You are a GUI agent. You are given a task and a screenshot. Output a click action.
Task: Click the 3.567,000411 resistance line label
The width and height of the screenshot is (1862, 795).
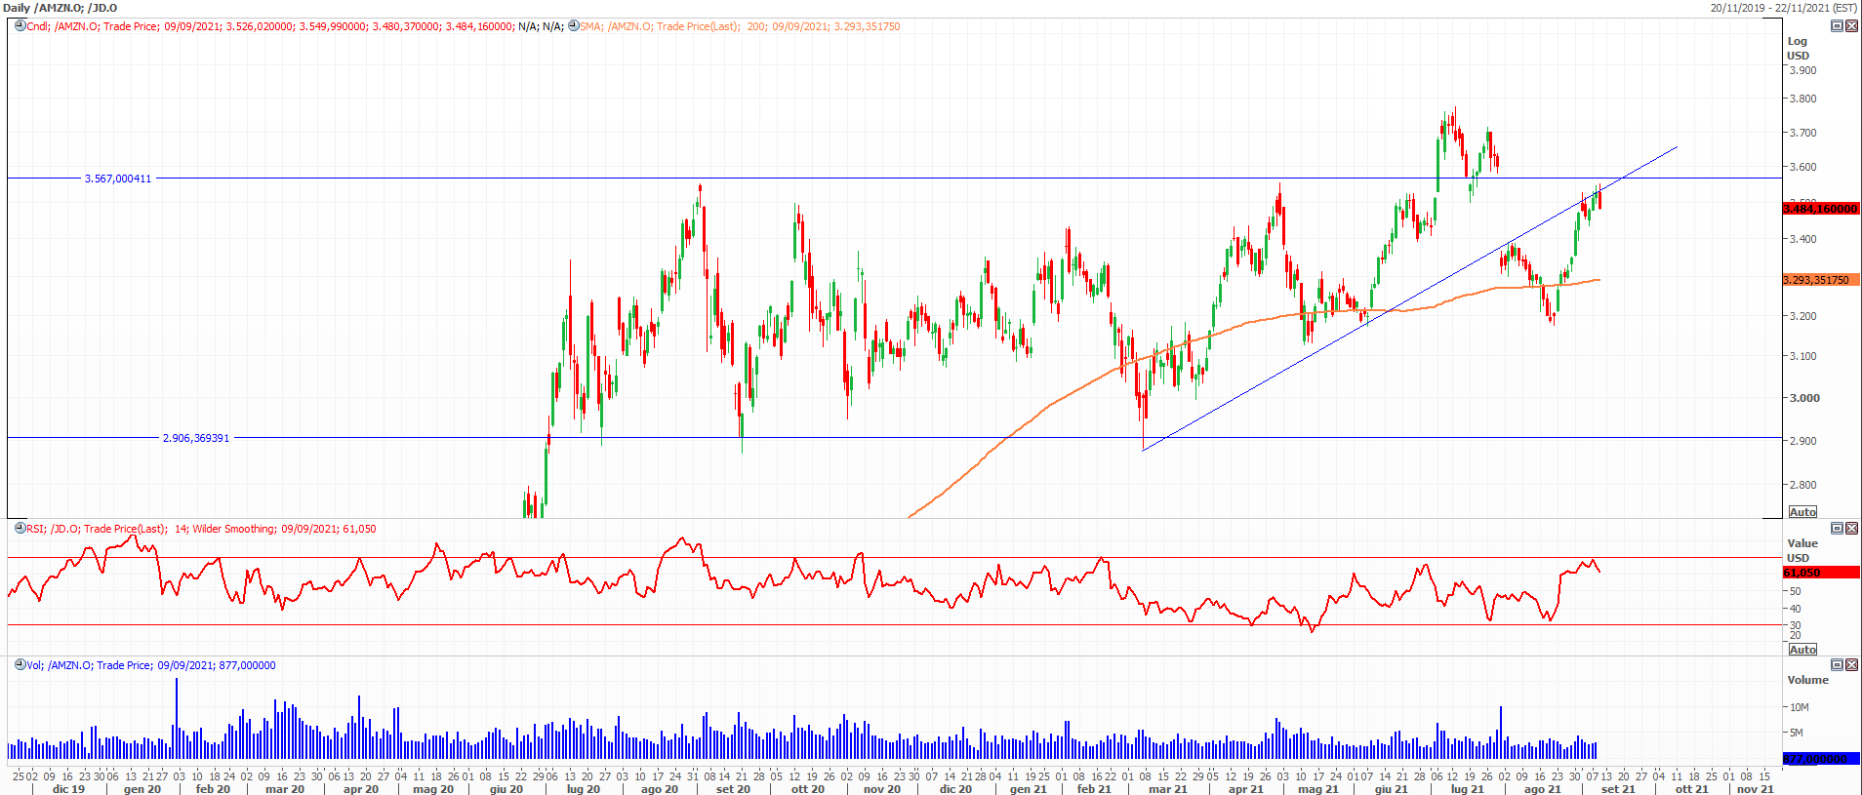click(118, 179)
